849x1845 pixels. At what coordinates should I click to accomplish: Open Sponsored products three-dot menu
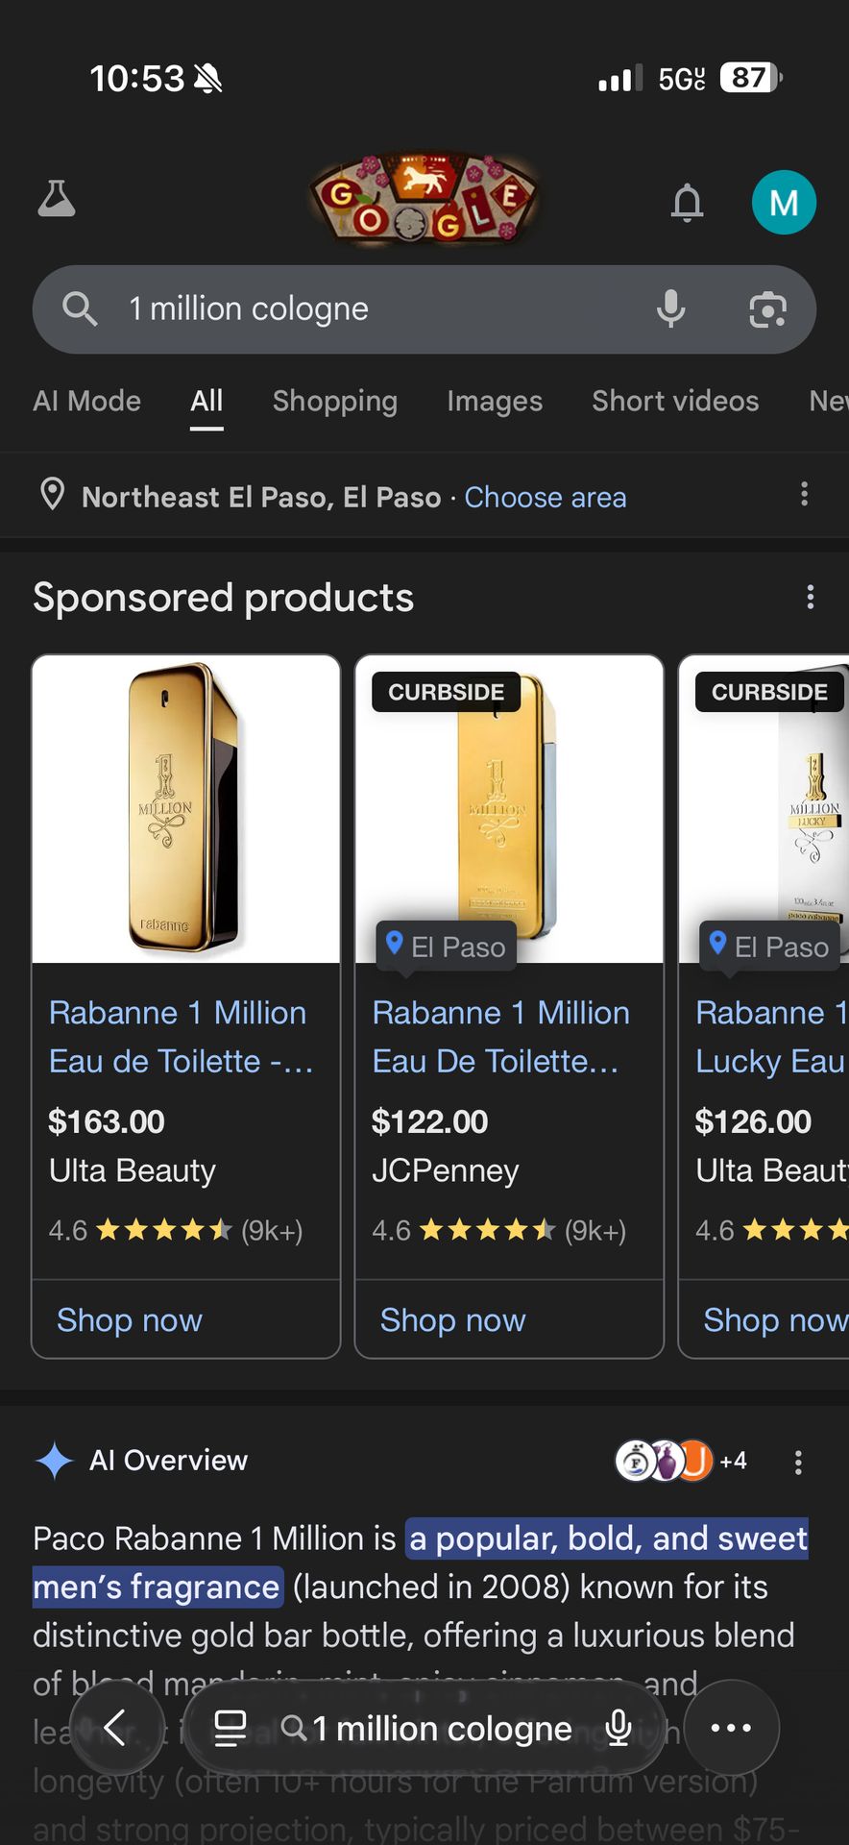[811, 598]
